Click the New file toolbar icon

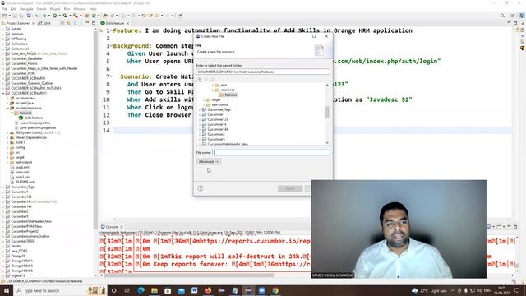tap(5, 16)
